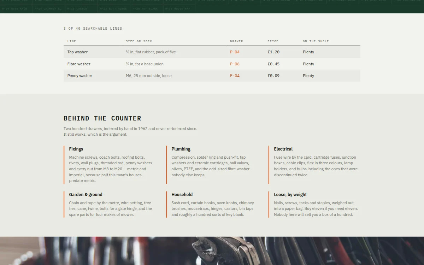The image size is (424, 265).
Task: Open the Fixings category card
Action: coord(110,165)
